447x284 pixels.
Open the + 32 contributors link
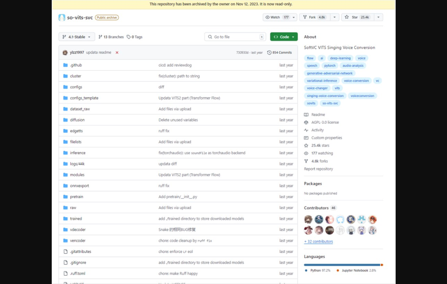pyautogui.click(x=318, y=241)
